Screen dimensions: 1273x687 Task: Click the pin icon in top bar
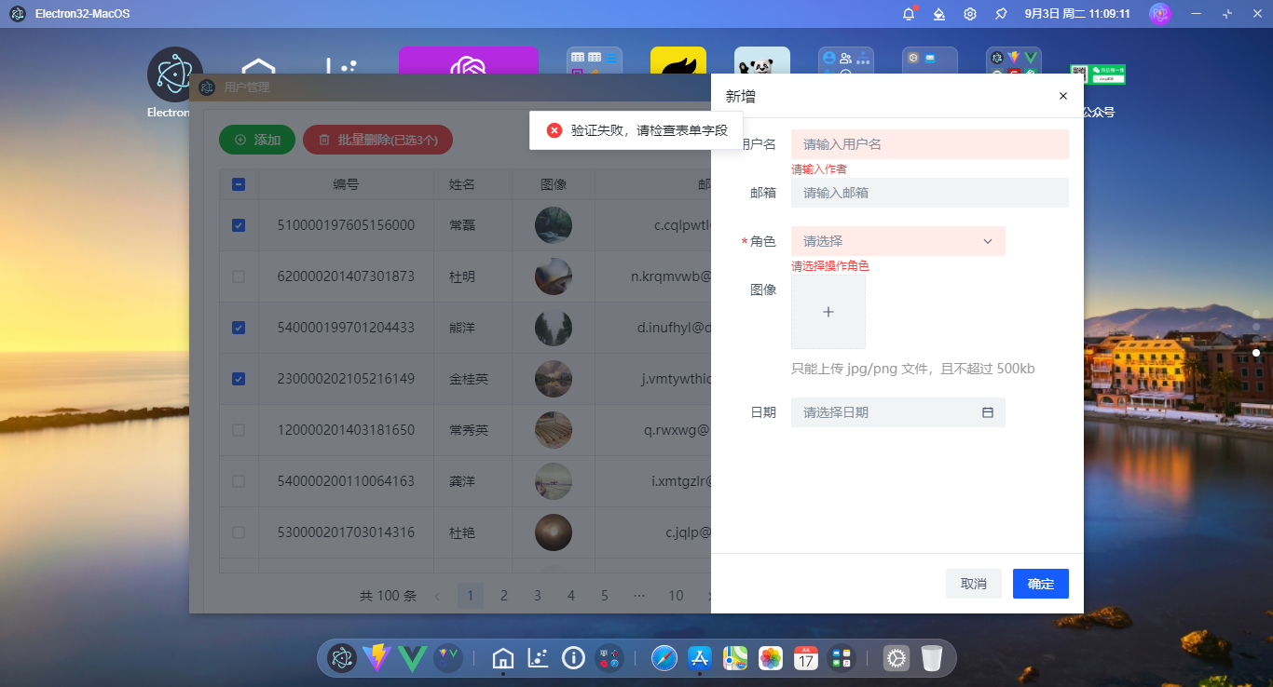1001,14
